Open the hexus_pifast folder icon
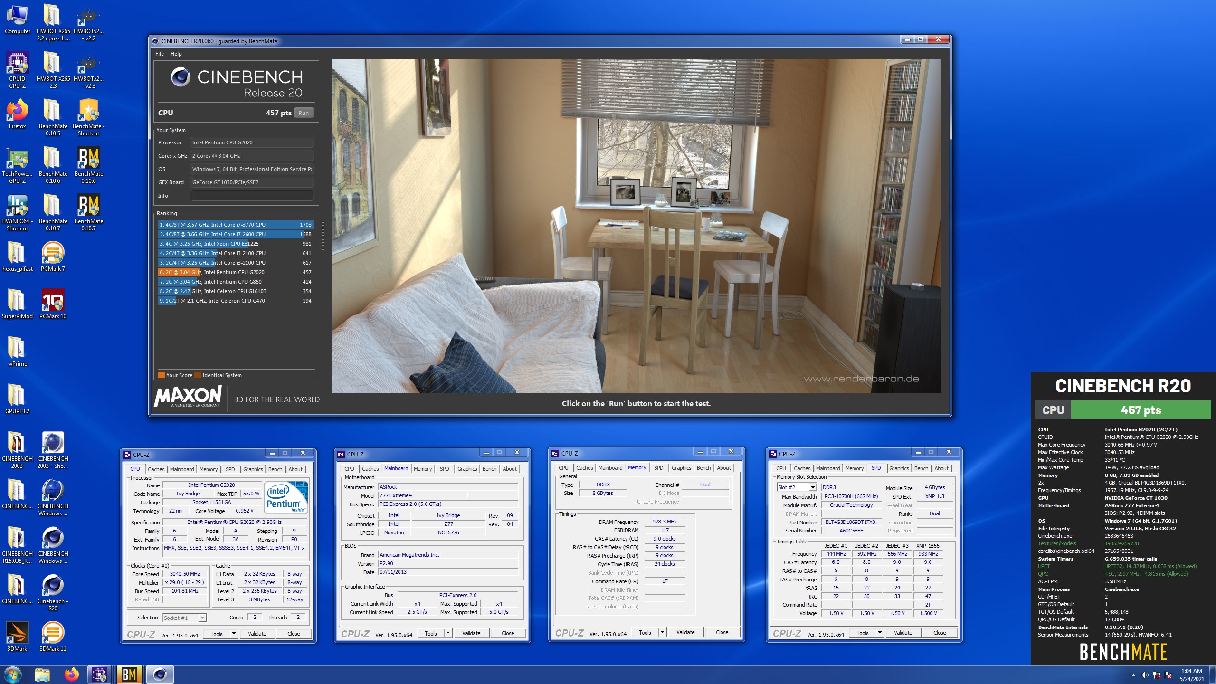 (17, 257)
